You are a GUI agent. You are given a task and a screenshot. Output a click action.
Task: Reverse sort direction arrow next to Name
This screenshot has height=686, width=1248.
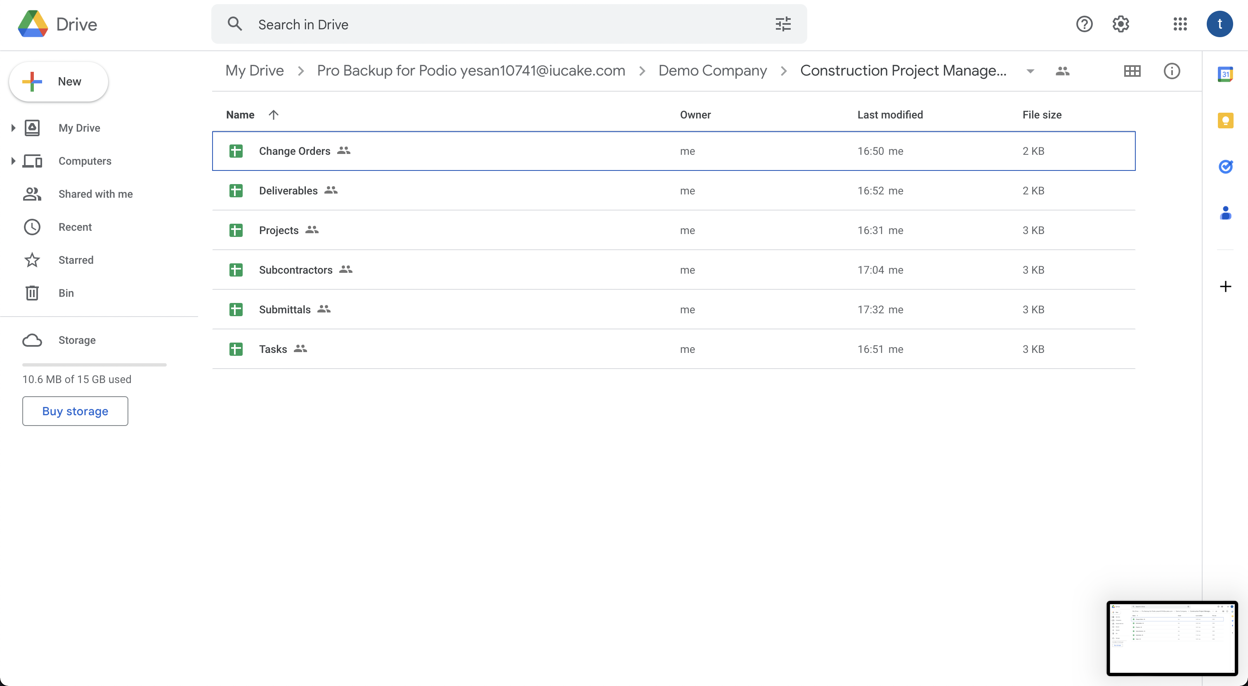click(x=273, y=115)
